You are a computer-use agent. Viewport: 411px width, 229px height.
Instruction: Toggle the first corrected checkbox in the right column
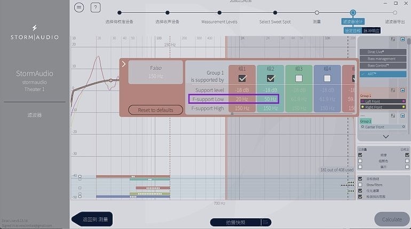pyautogui.click(x=407, y=155)
